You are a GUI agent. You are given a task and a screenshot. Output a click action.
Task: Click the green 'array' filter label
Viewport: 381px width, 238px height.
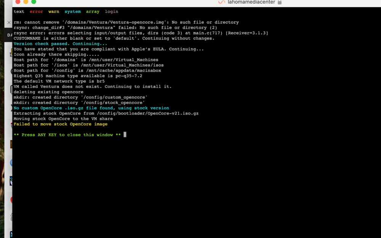point(93,11)
